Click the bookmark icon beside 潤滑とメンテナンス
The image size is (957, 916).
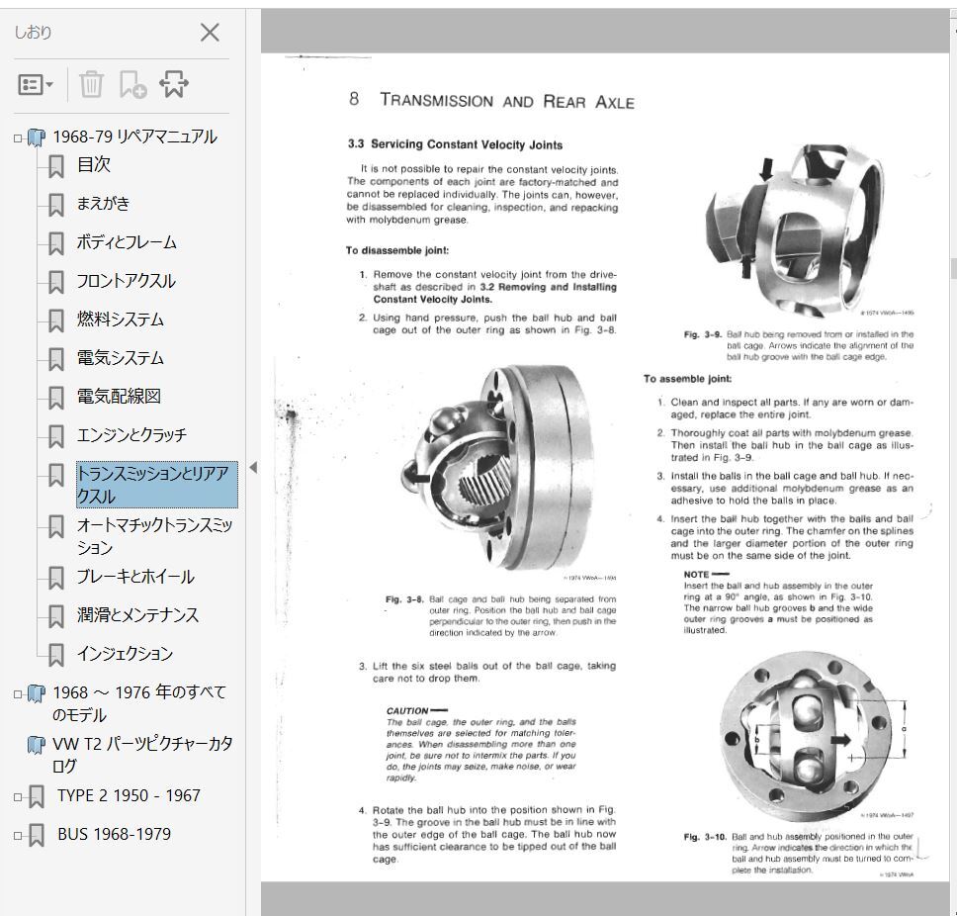(x=56, y=616)
